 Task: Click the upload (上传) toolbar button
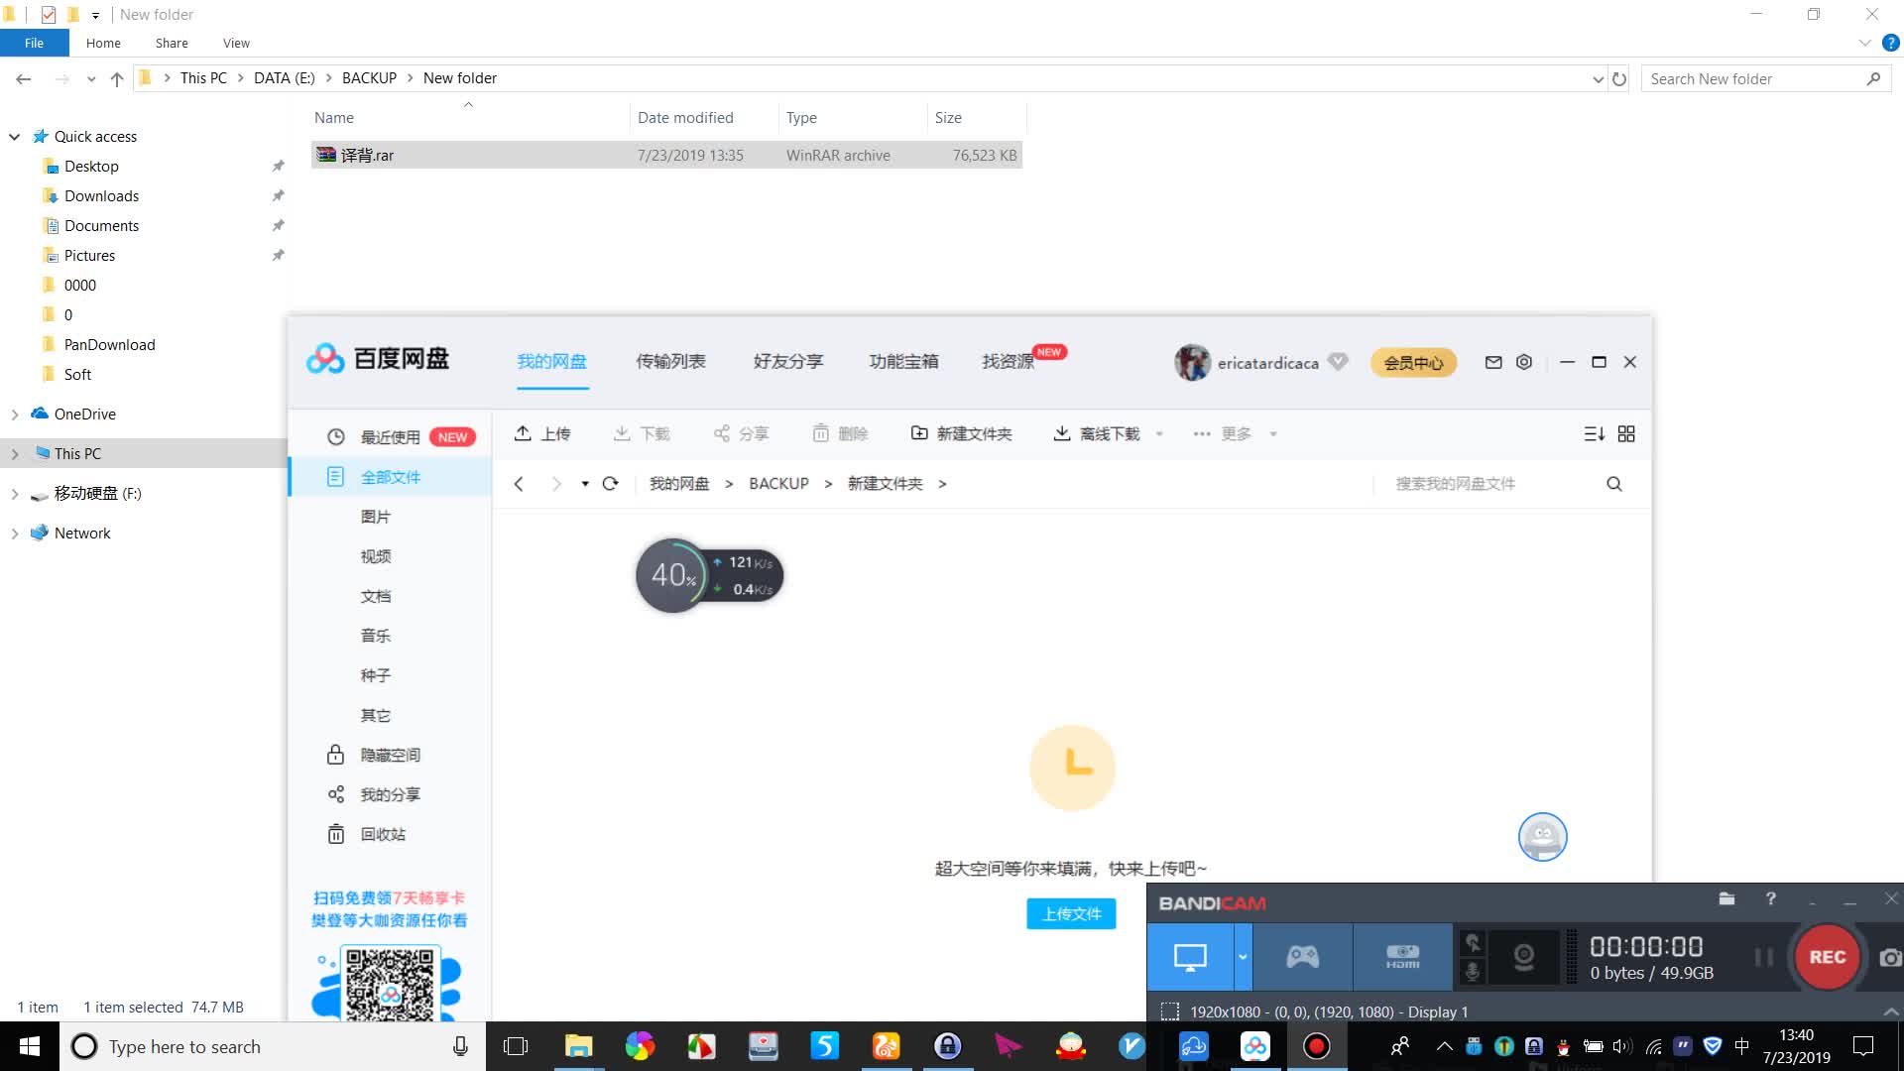pyautogui.click(x=541, y=433)
